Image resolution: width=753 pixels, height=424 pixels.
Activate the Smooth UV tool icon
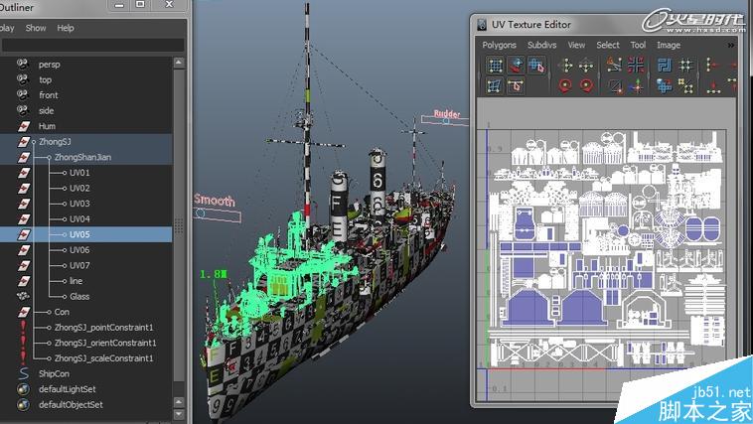pyautogui.click(x=516, y=86)
